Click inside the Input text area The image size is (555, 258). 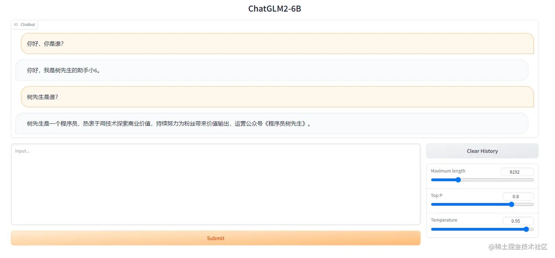pos(215,184)
